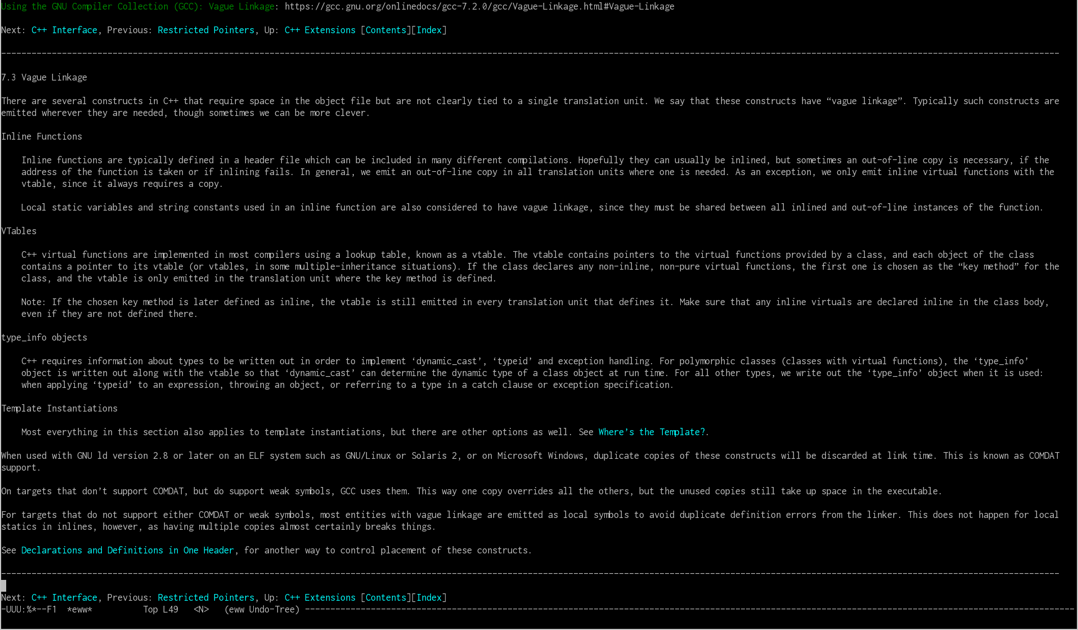Open the top 'Index' link

pos(429,30)
